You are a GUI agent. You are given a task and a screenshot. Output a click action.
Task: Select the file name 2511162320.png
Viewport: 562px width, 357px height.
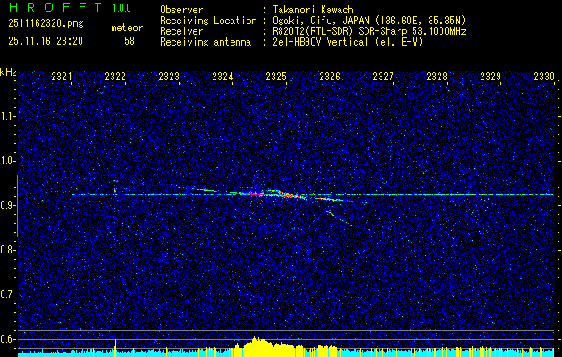click(46, 24)
